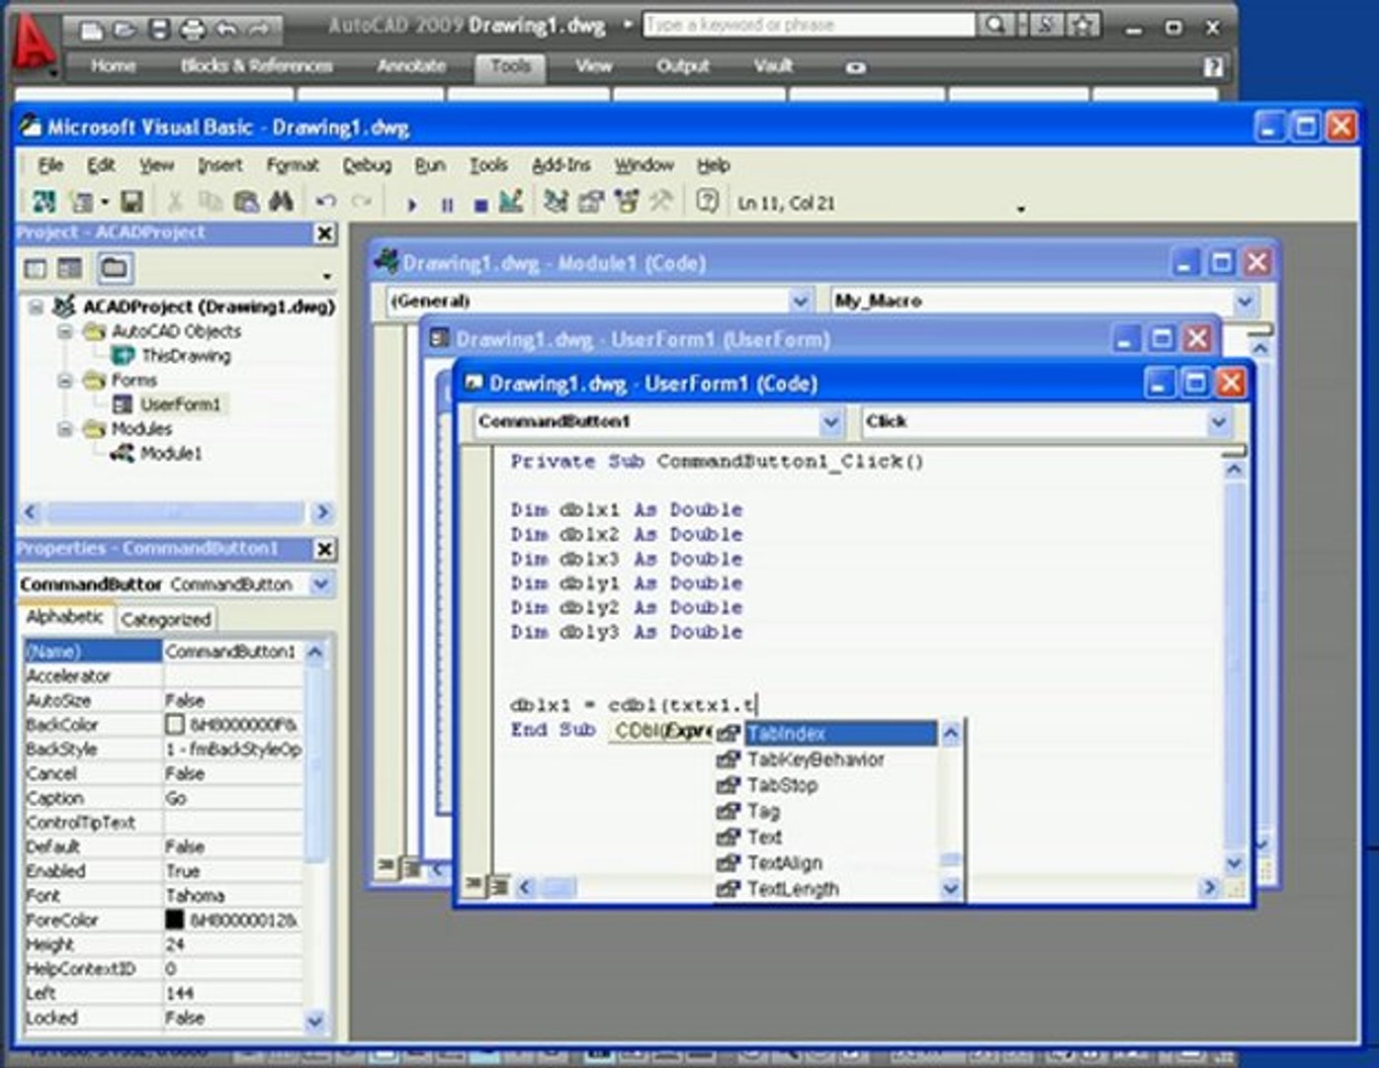Open the Insert menu in Visual Basic
Viewport: 1379px width, 1068px height.
tap(219, 165)
